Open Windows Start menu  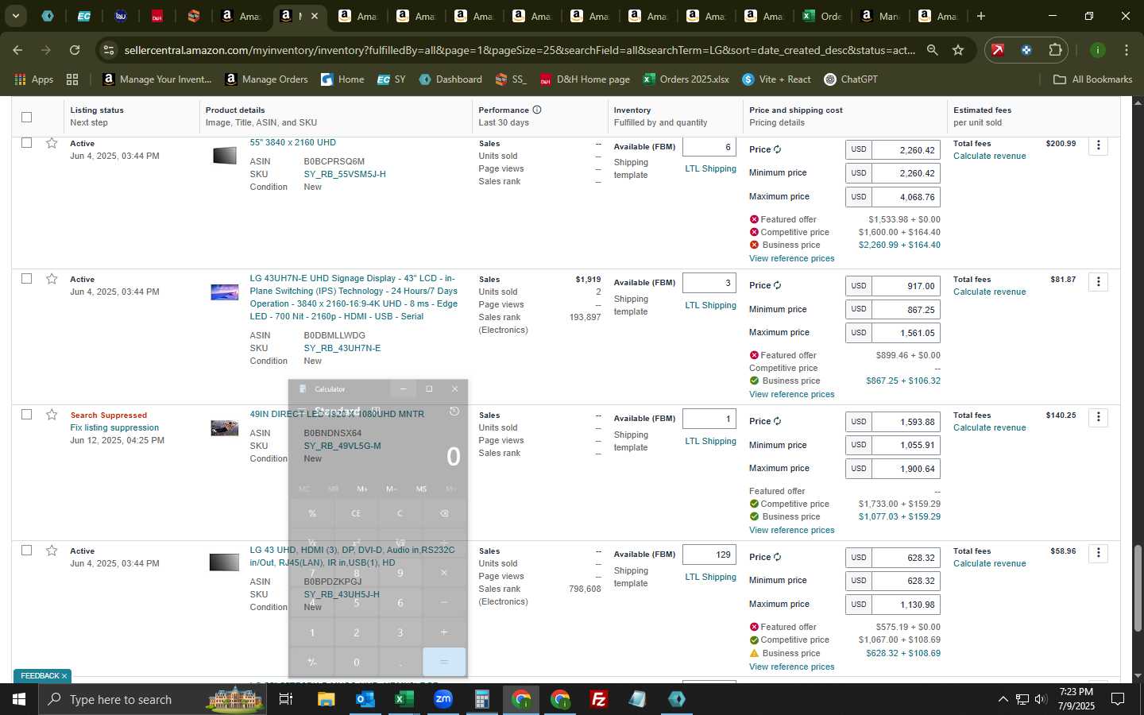[x=18, y=699]
